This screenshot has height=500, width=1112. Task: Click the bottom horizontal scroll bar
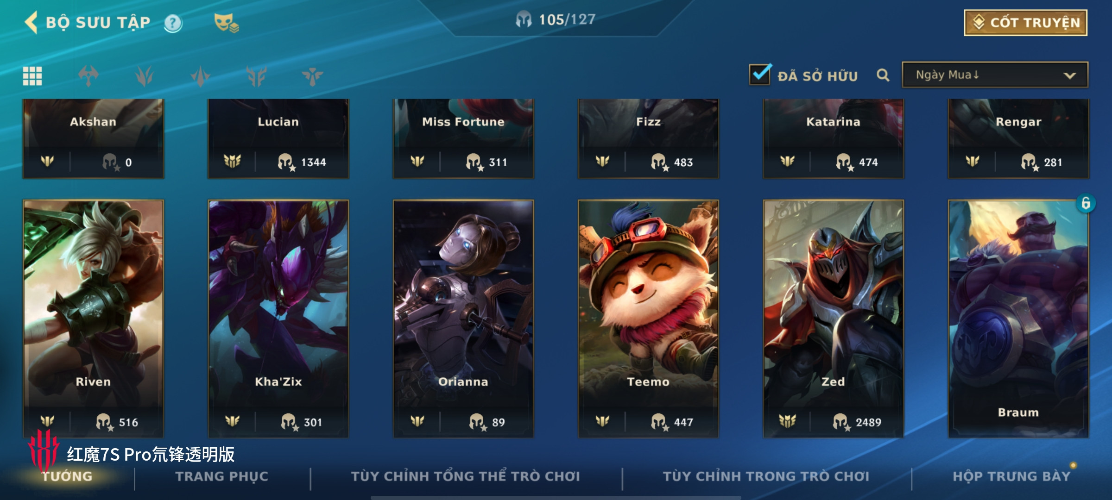[x=556, y=498]
